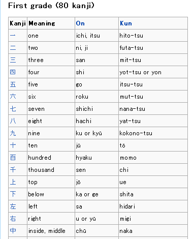Open the On column header link
The height and width of the screenshot is (239, 194).
click(80, 23)
